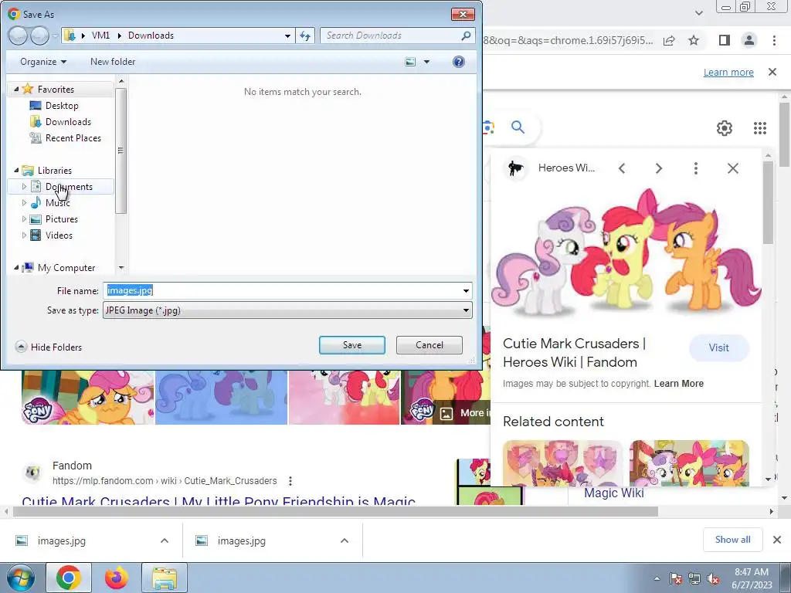Click New folder in dialog toolbar
791x593 pixels.
(113, 62)
